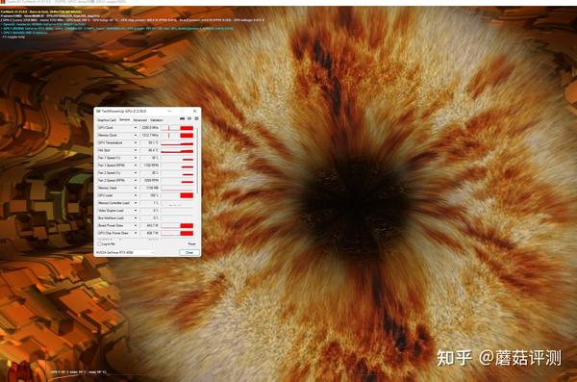Minimize the GPU-Z window
The height and width of the screenshot is (382, 577).
tap(169, 111)
